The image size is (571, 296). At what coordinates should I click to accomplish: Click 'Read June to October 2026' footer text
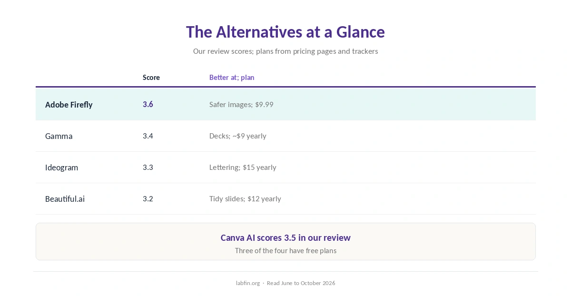pos(301,283)
